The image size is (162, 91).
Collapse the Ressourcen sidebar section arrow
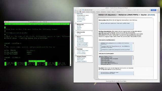(x=76, y=25)
